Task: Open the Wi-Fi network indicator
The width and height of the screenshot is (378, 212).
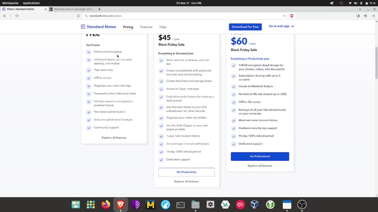Action: pos(350,3)
